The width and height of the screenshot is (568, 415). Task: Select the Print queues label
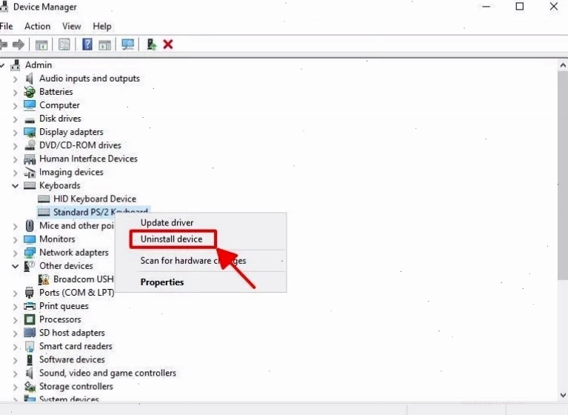point(64,306)
